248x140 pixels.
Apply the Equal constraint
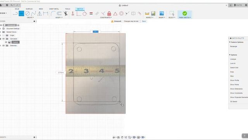[91, 14]
